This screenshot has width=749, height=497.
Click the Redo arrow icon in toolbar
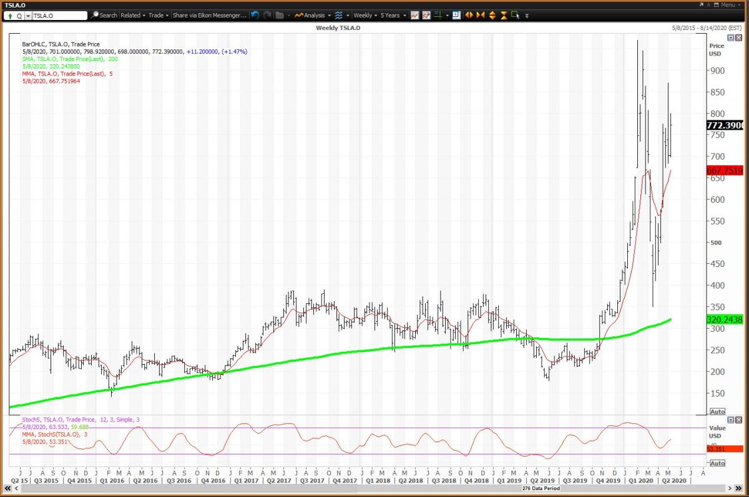pos(267,15)
